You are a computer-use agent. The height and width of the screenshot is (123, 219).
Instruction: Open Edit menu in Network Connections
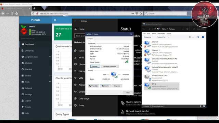point(149,33)
